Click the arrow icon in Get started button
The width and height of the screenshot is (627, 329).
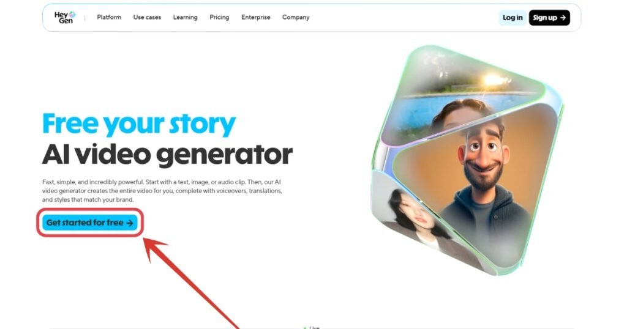click(130, 223)
